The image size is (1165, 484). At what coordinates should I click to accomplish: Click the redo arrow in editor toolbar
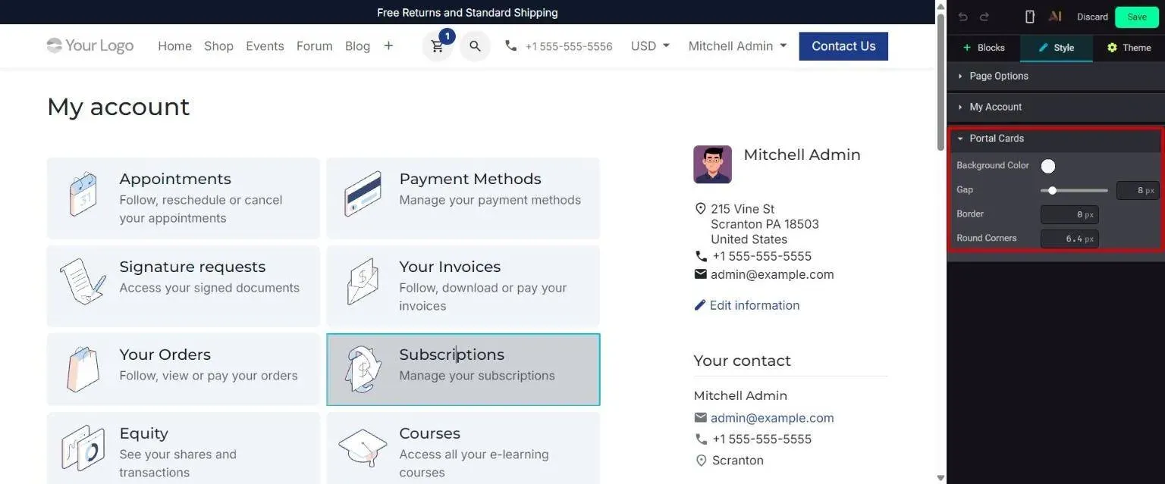click(x=984, y=17)
